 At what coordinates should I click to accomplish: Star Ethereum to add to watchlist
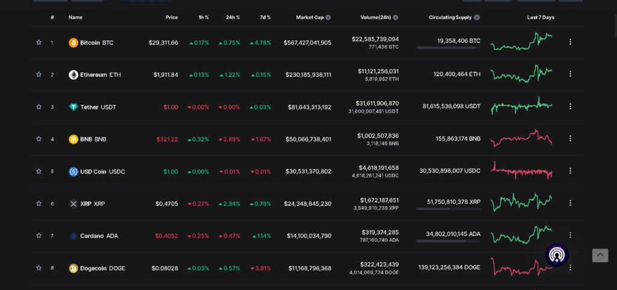(x=39, y=75)
